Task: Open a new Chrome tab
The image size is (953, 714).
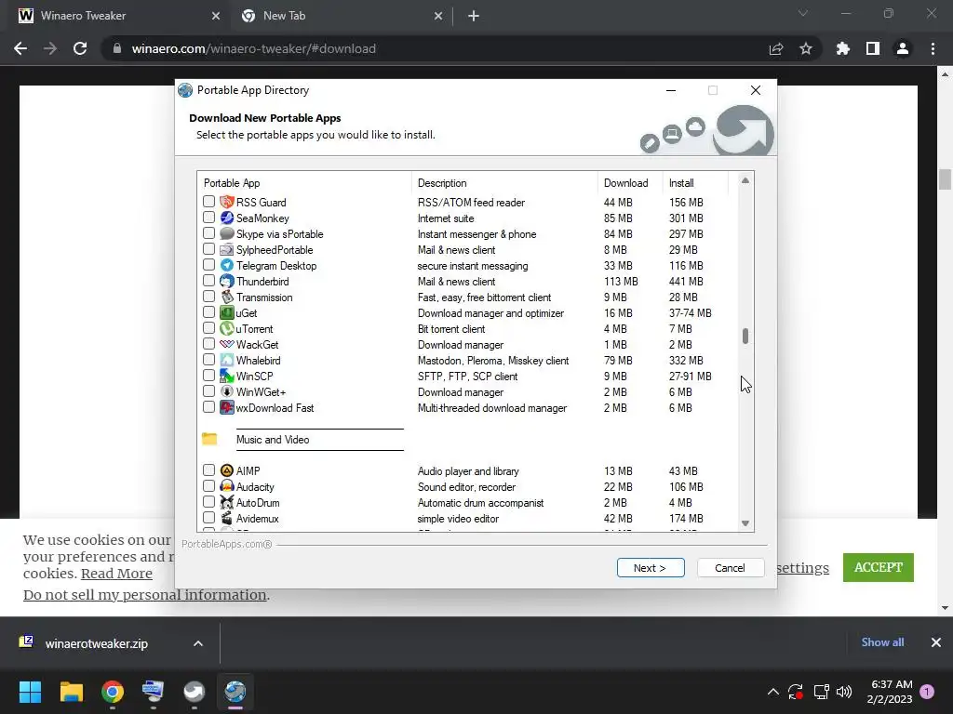Action: 474,16
